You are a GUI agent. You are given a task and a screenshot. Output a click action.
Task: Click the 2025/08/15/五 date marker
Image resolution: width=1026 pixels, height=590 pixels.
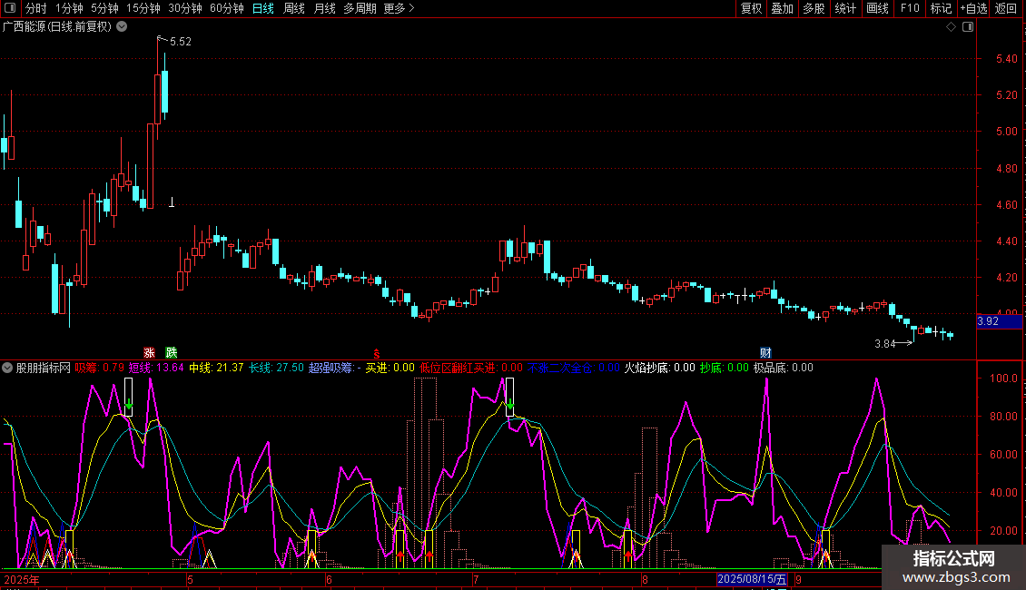click(752, 579)
